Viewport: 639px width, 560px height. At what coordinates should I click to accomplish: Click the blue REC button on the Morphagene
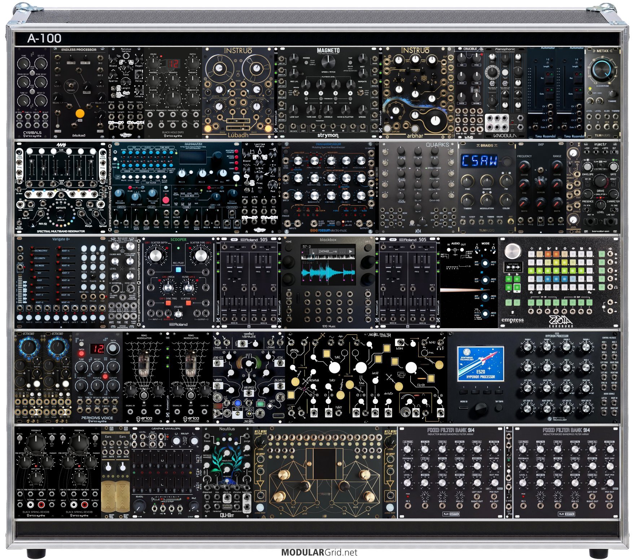(238, 403)
